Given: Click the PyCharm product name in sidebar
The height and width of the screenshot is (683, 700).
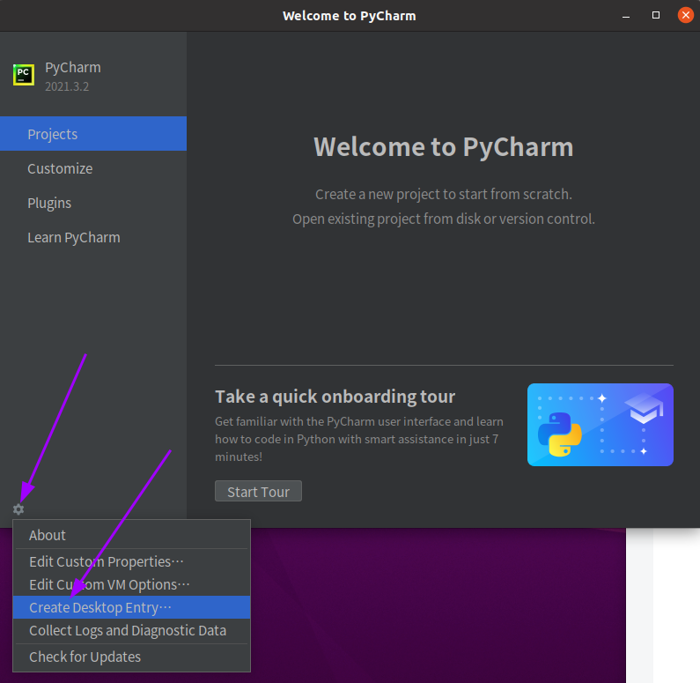Looking at the screenshot, I should point(73,68).
